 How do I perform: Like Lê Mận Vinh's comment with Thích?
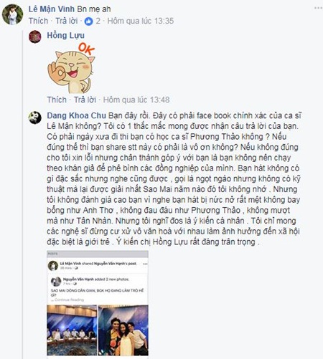(x=38, y=21)
